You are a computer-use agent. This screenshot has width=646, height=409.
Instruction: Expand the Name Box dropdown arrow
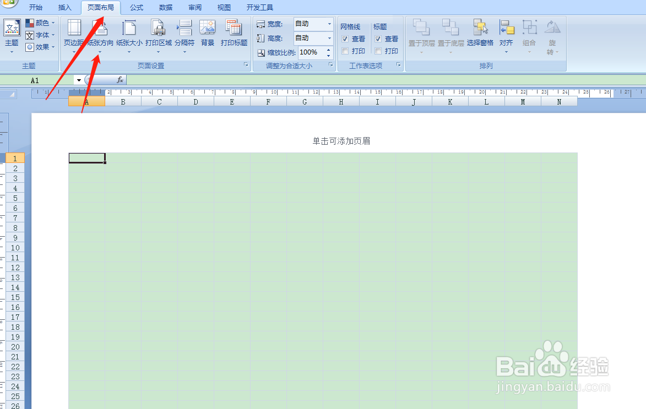click(79, 80)
